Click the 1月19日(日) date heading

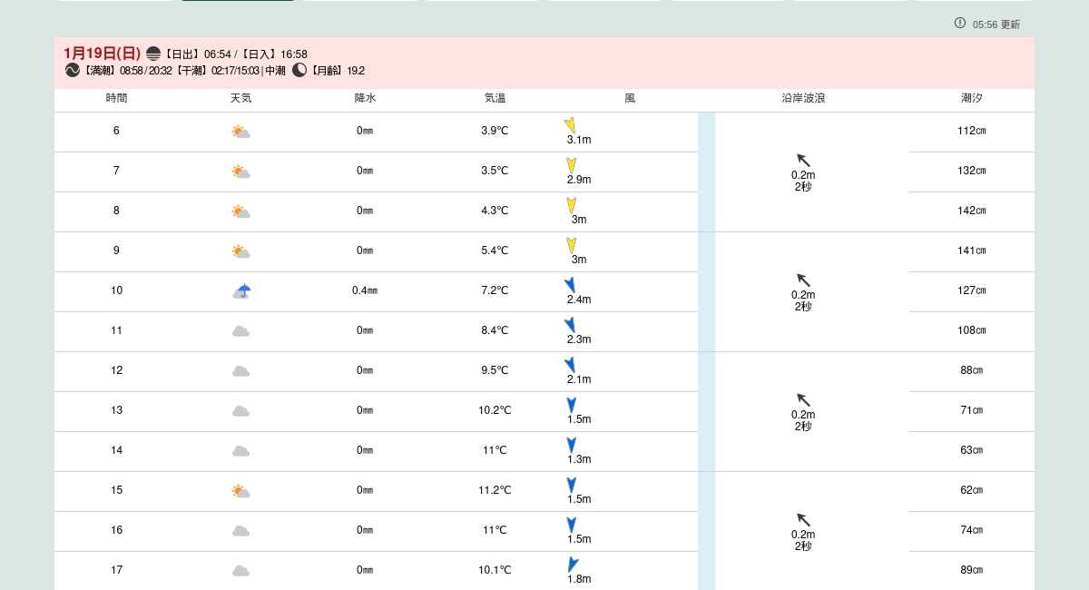(102, 54)
